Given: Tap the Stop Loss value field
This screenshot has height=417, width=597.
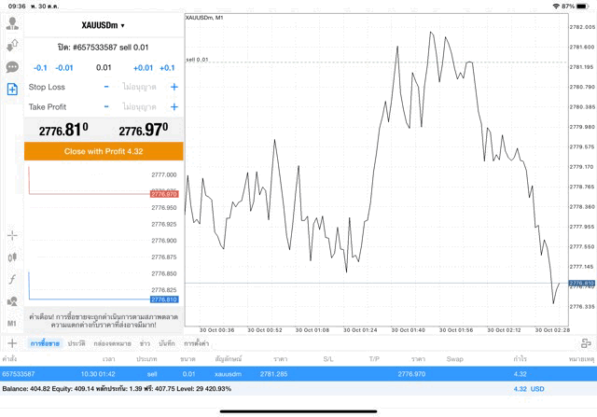Looking at the screenshot, I should point(140,87).
